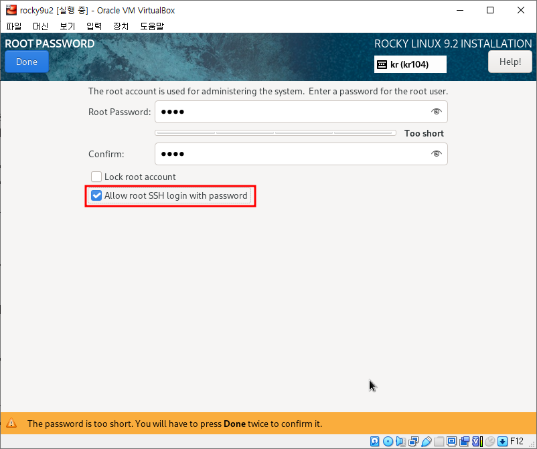
Task: Click the recording status icon
Action: 465,442
